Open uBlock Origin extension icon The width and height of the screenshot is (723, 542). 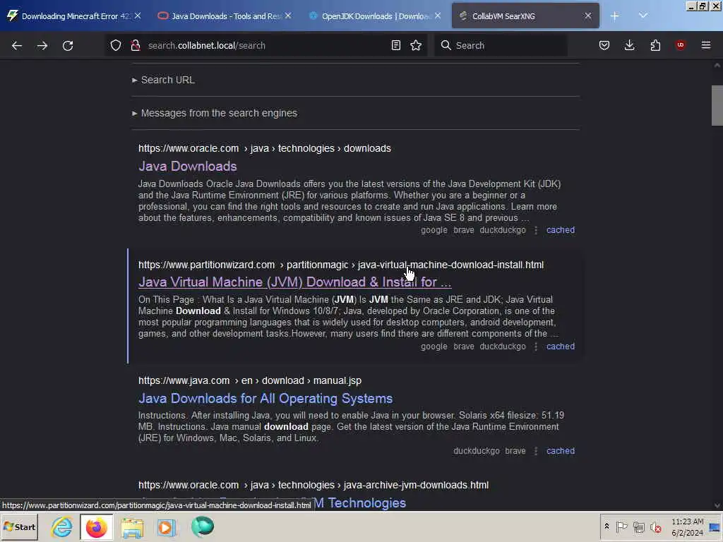tap(680, 45)
